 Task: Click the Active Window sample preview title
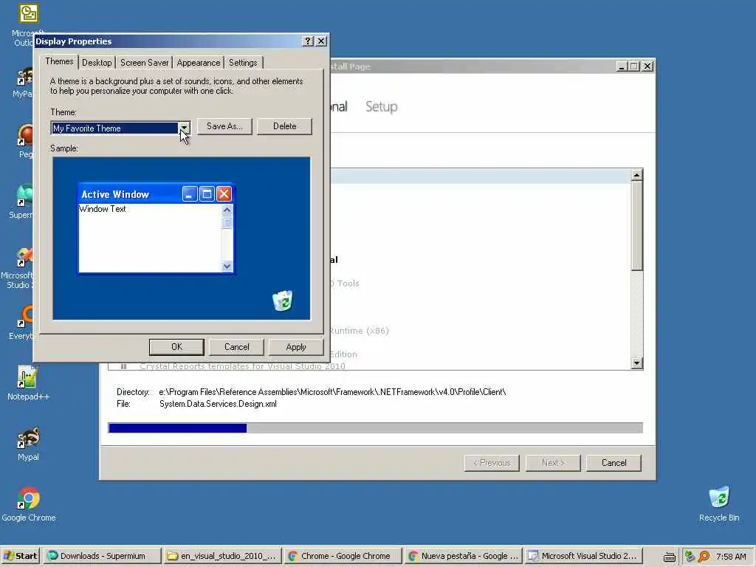[x=115, y=194]
